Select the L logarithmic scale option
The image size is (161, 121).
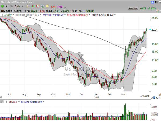[x=154, y=98]
